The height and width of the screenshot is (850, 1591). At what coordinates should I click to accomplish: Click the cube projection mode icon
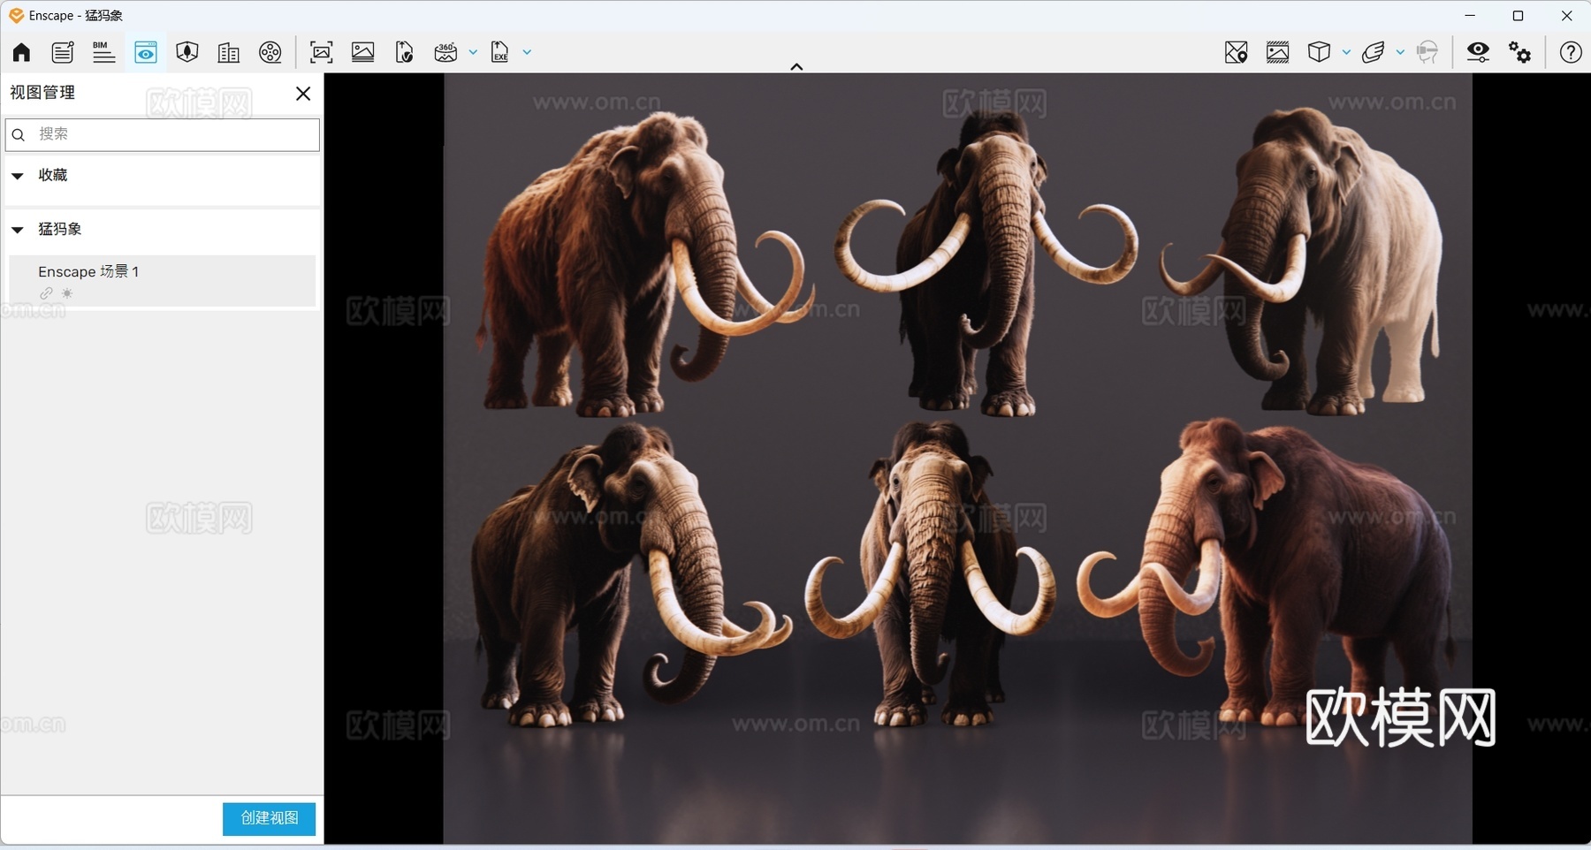pos(1319,52)
